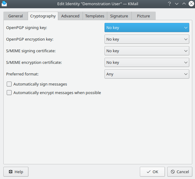Choose a Preferred format from the dropdown
Image resolution: width=195 pixels, height=179 pixels.
click(147, 74)
